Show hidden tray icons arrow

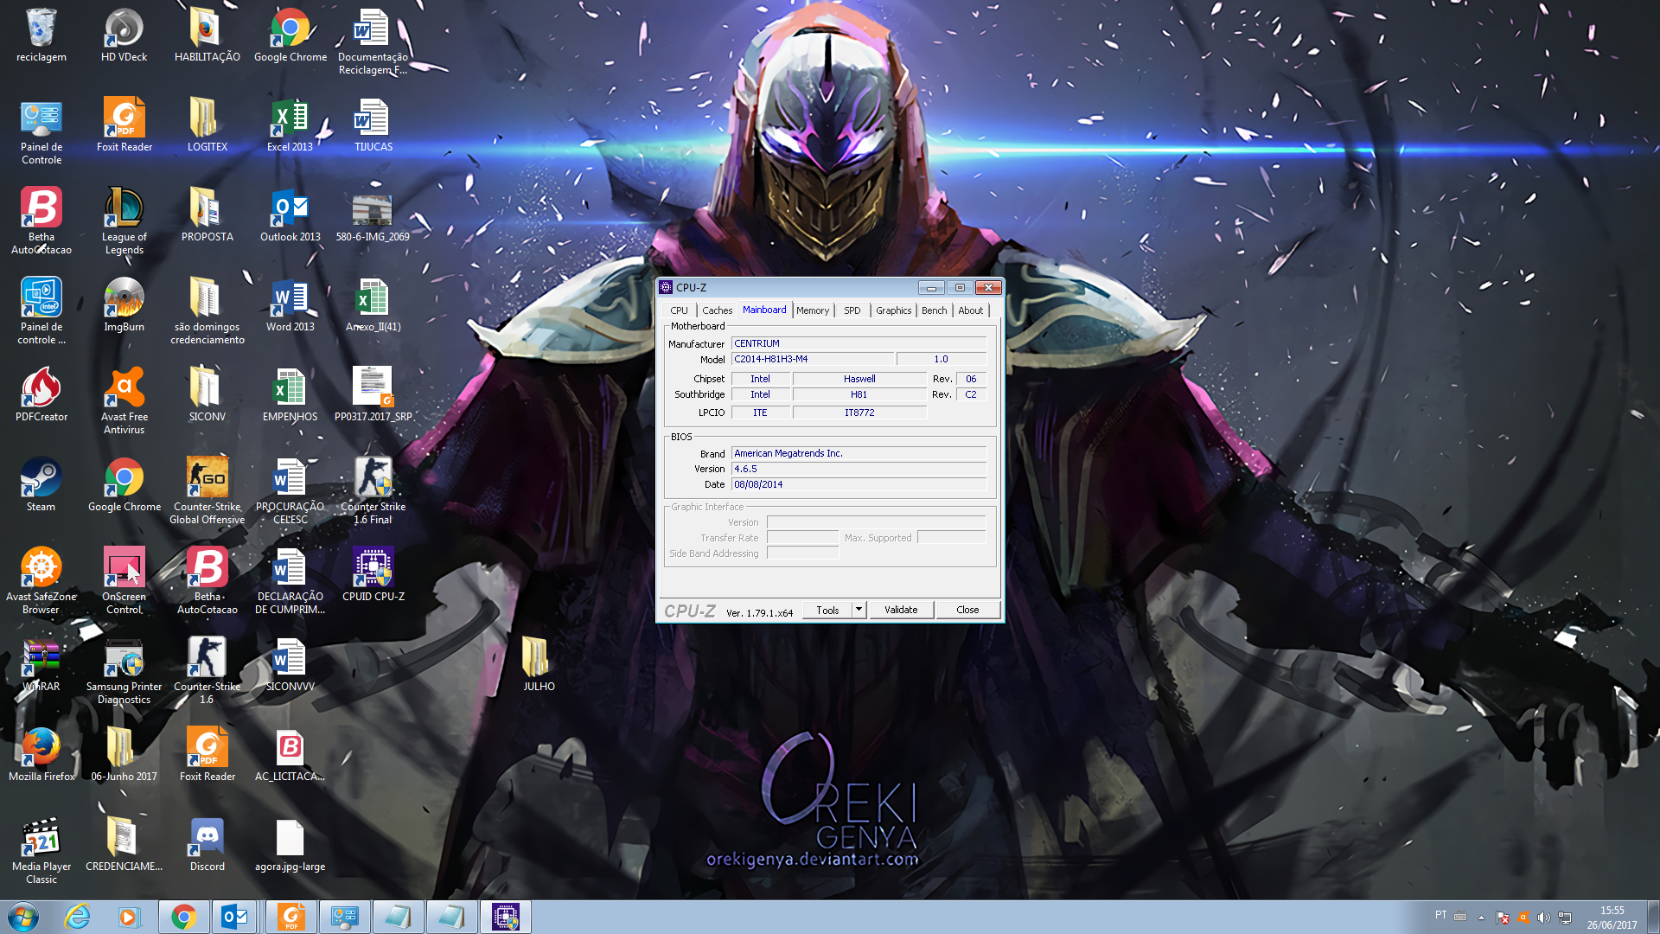(x=1481, y=918)
